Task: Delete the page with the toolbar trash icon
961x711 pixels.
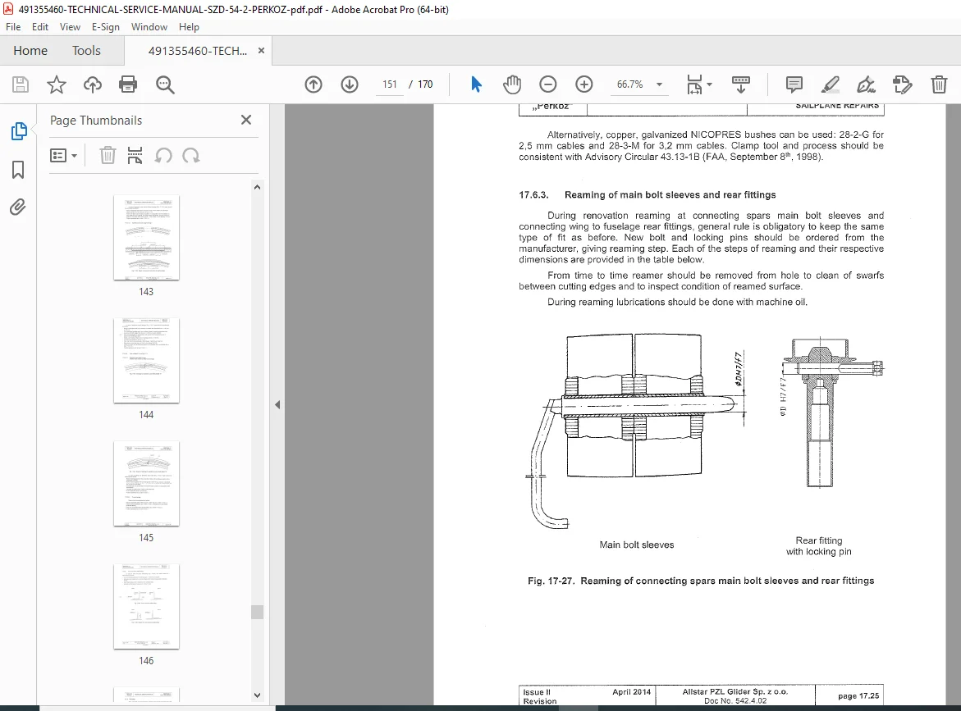Action: coord(939,84)
